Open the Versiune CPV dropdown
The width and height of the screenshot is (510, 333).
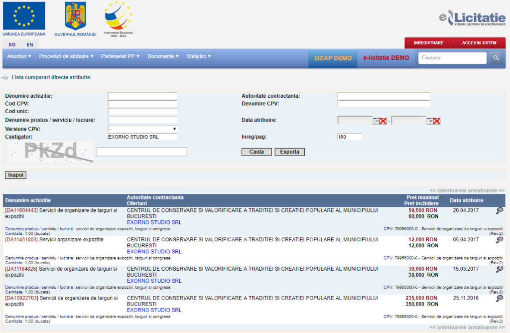[142, 129]
